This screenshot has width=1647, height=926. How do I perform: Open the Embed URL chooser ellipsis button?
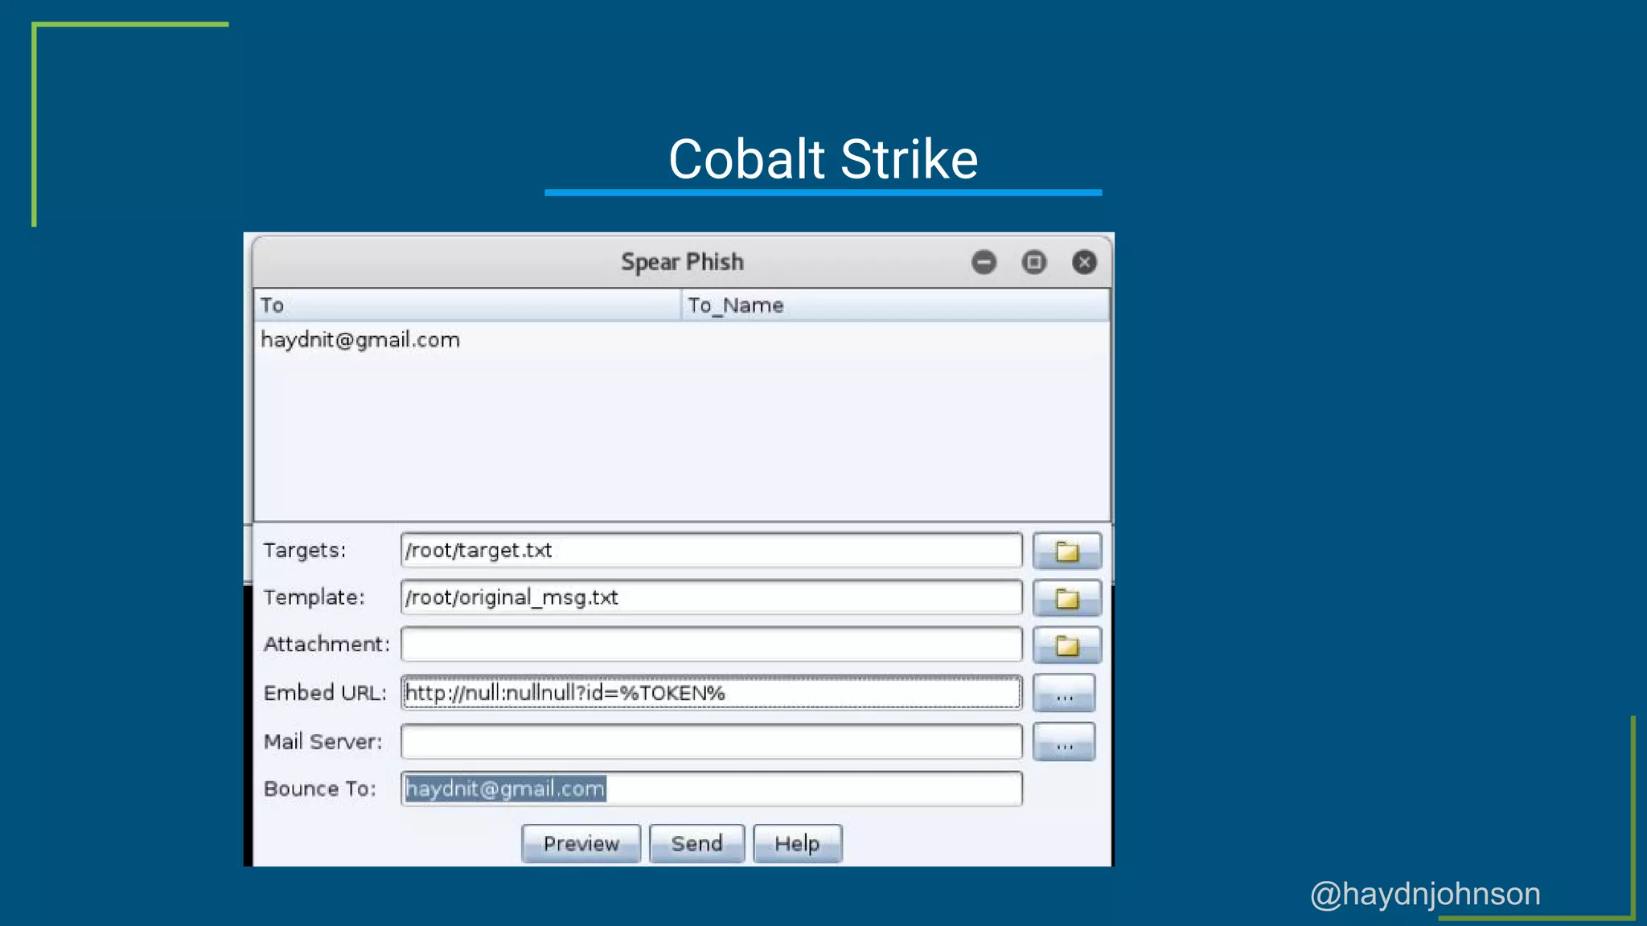point(1064,694)
